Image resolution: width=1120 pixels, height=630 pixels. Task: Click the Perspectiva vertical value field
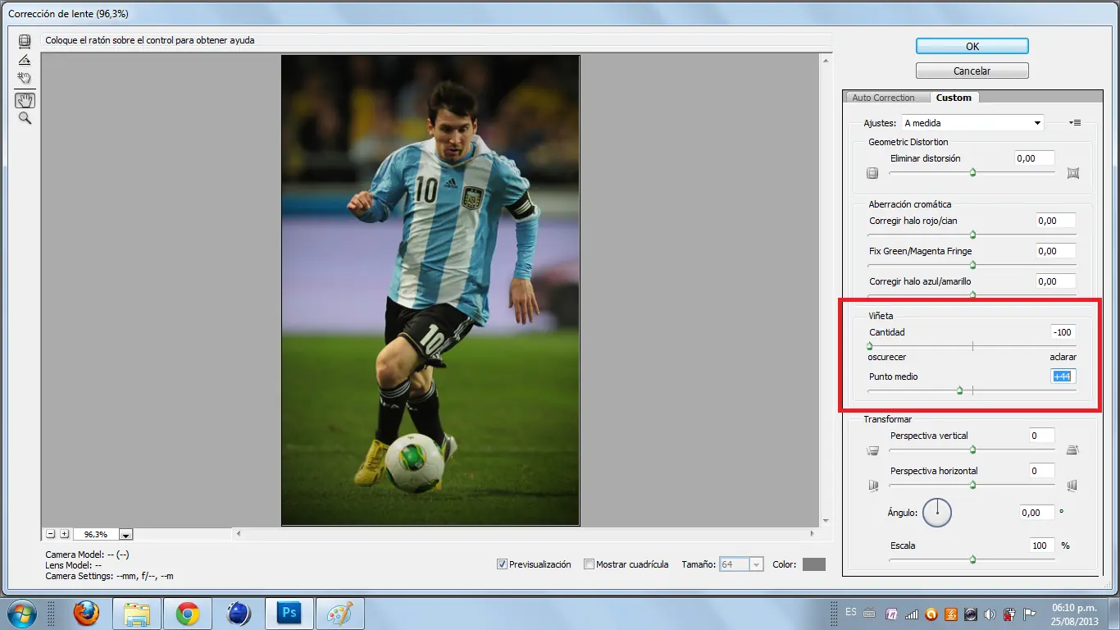click(1042, 436)
